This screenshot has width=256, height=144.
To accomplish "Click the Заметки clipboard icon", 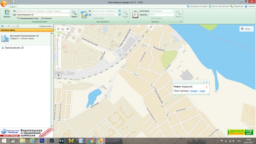I will [x=135, y=14].
